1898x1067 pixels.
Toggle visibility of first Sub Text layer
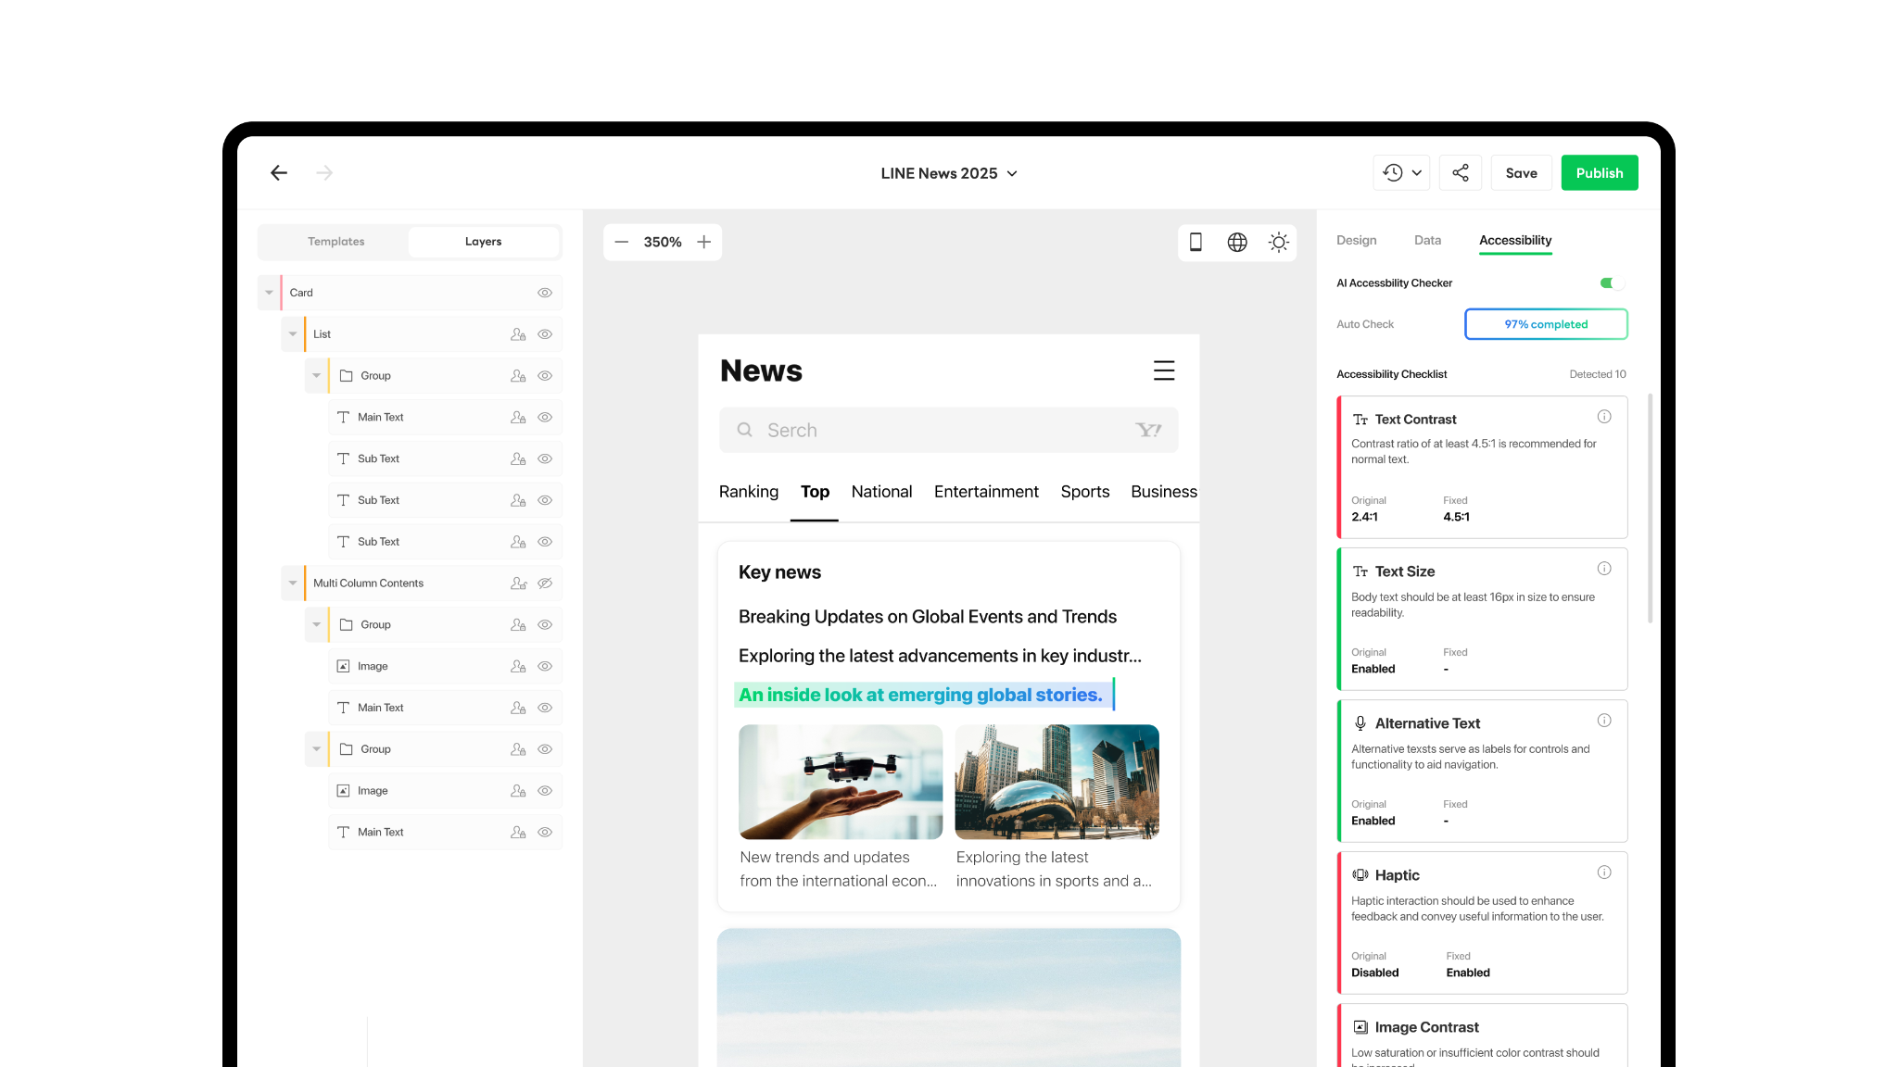(545, 459)
